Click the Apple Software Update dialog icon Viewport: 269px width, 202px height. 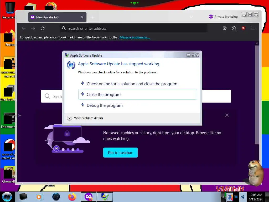pos(71,65)
